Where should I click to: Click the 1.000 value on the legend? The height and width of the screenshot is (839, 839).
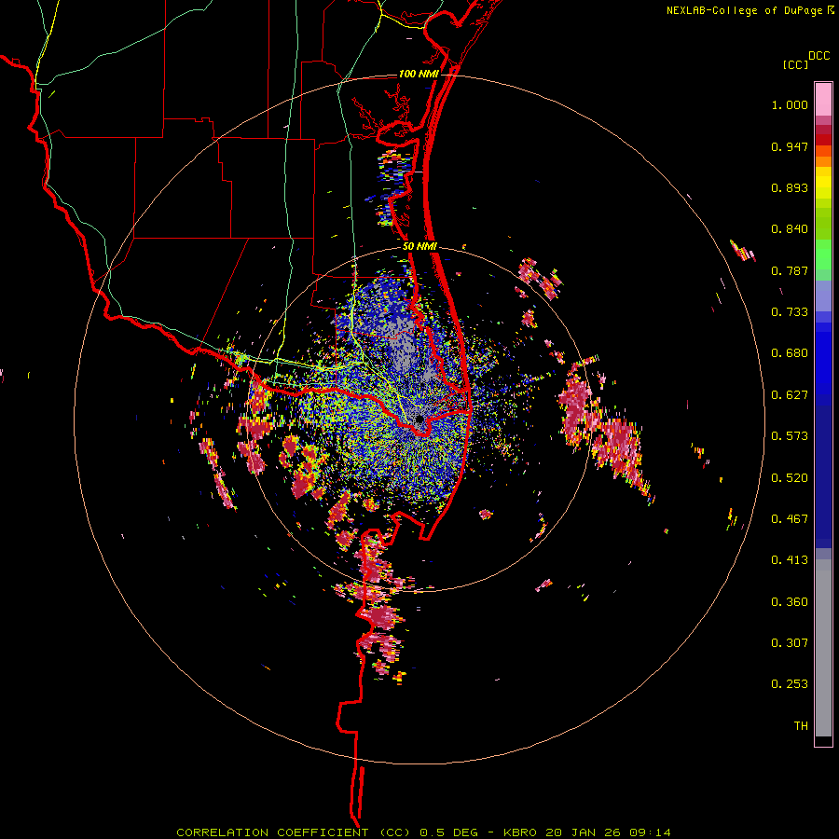[790, 104]
